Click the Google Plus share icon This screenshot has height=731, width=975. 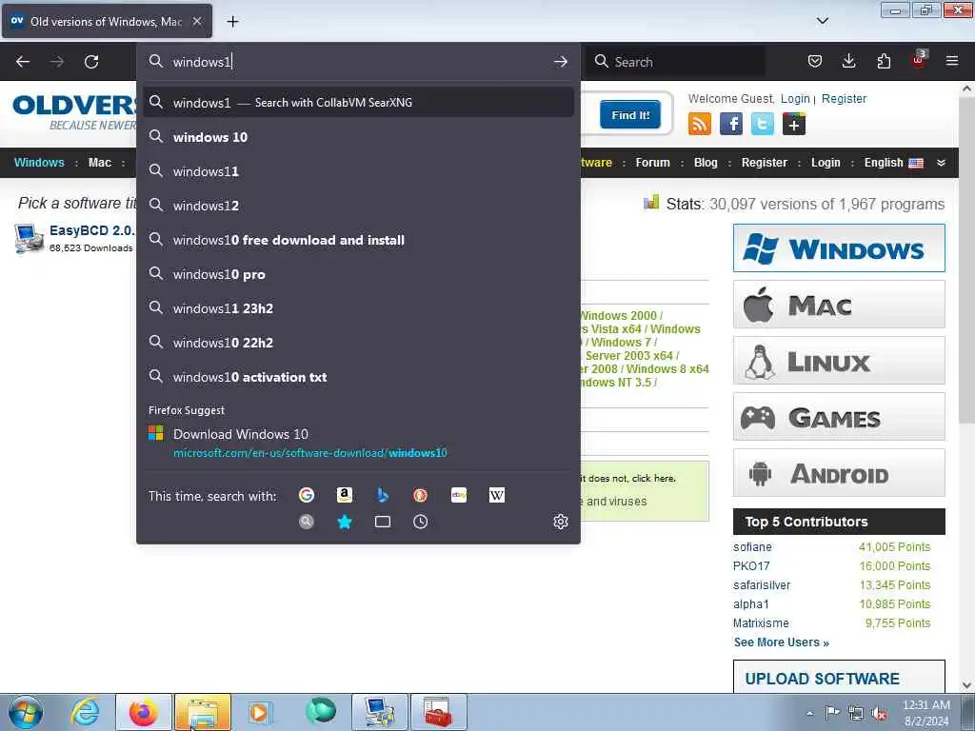coord(793,124)
